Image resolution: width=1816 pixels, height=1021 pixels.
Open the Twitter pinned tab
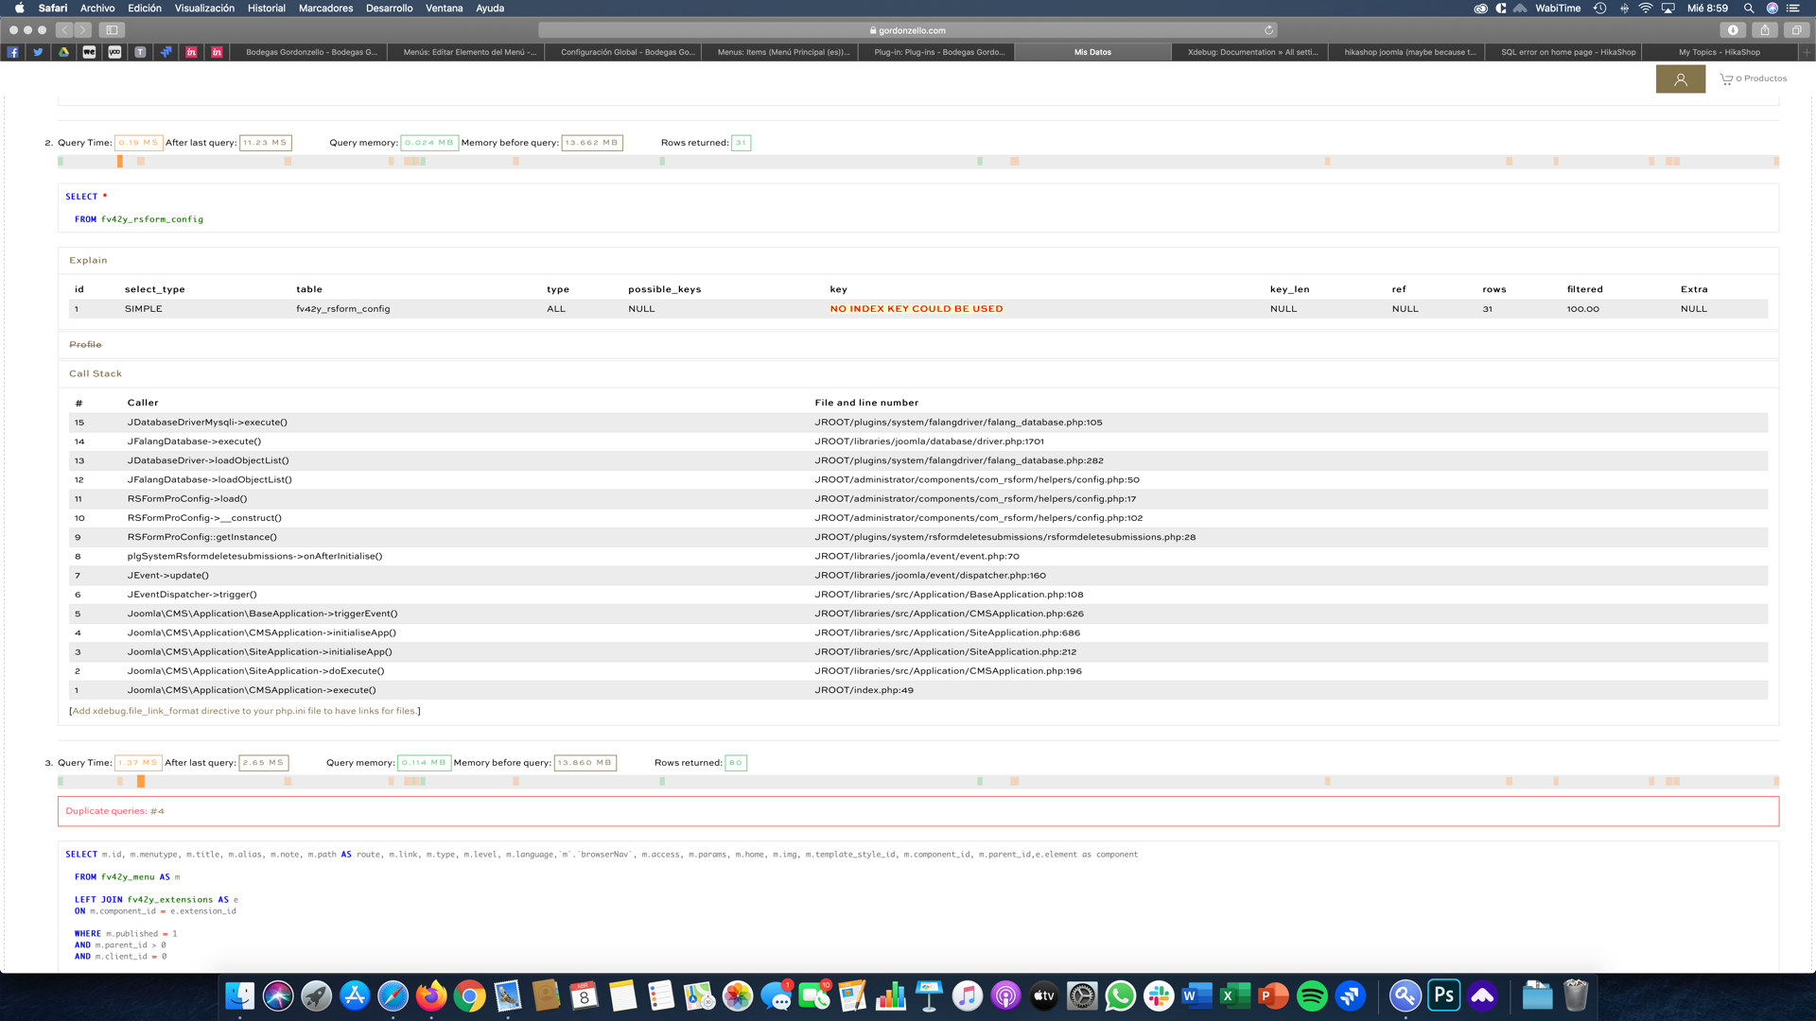(x=39, y=52)
